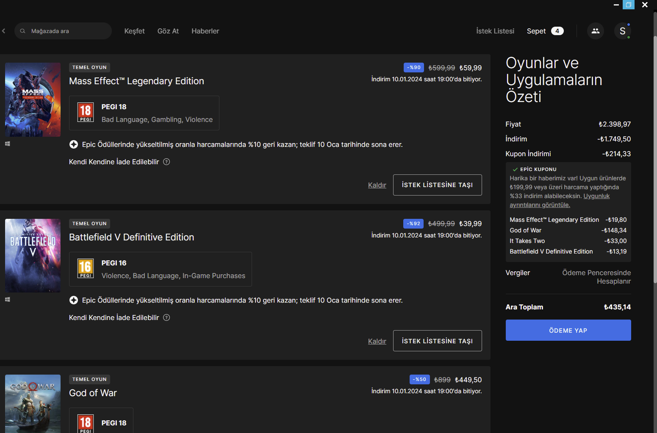
Task: Click Mass Effect coupon row -₺19,80
Action: tap(568, 220)
